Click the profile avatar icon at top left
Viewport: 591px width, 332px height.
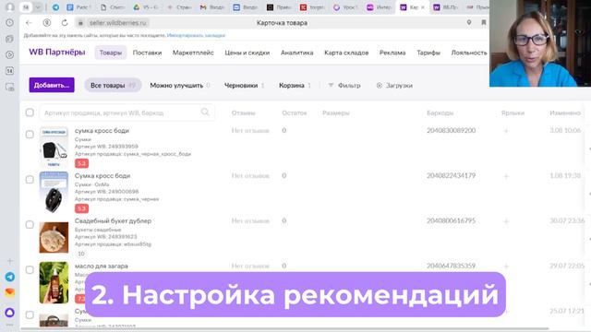click(10, 6)
